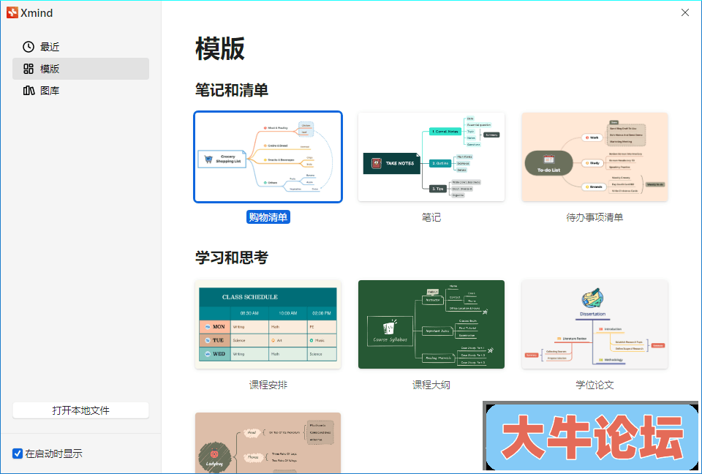Click the 课程安排 label

click(268, 385)
